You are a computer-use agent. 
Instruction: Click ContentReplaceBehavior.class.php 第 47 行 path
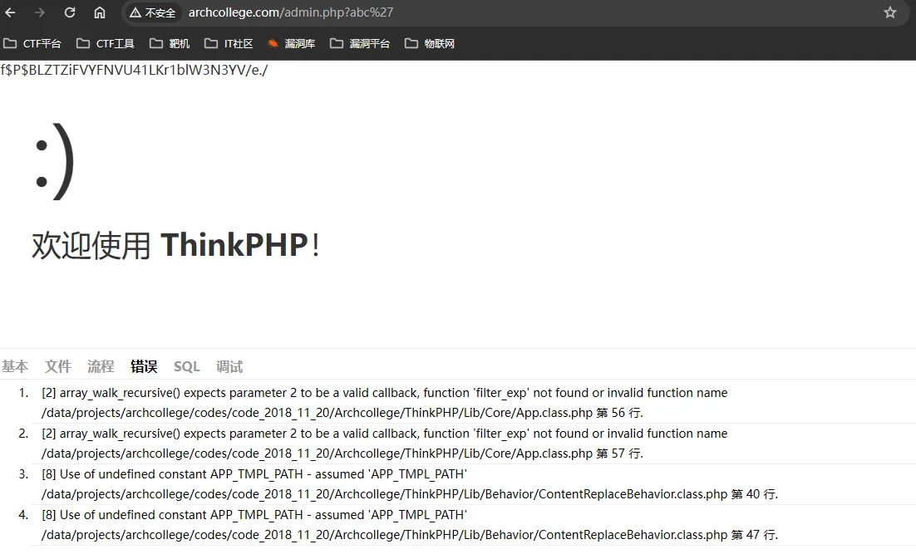[410, 535]
